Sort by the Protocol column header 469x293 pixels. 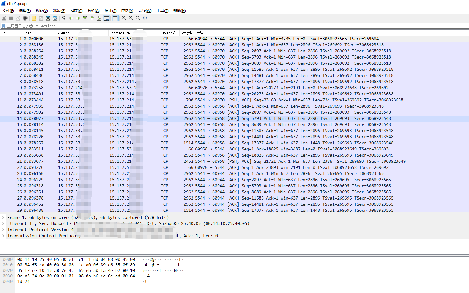coord(169,33)
